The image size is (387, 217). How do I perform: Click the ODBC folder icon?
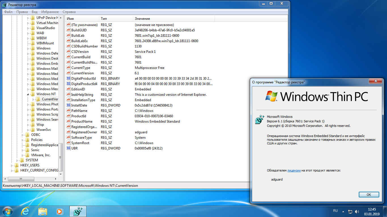[27, 135]
